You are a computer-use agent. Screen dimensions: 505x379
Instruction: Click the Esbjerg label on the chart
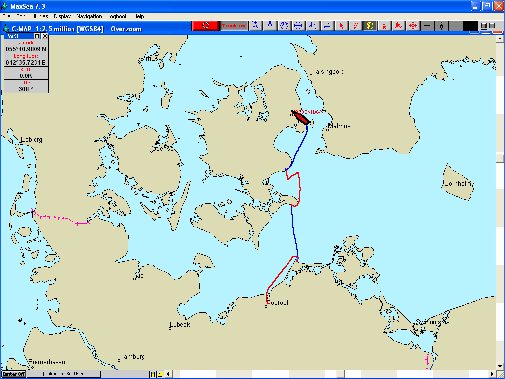point(32,140)
